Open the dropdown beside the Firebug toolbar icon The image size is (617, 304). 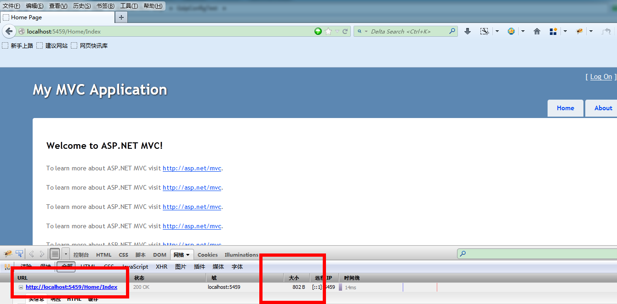point(591,31)
